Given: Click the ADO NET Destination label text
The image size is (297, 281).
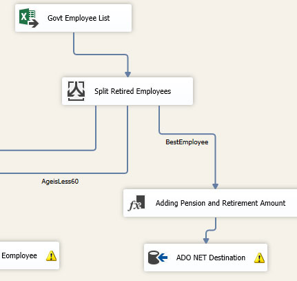Looking at the screenshot, I should pyautogui.click(x=211, y=258).
